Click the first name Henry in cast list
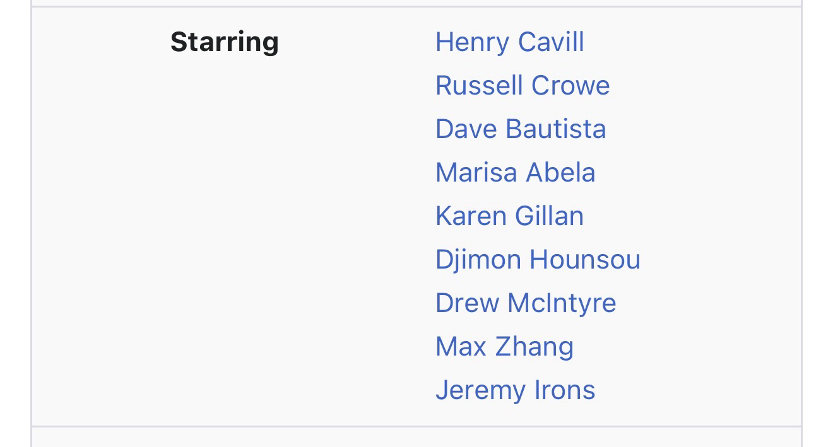 pos(470,43)
